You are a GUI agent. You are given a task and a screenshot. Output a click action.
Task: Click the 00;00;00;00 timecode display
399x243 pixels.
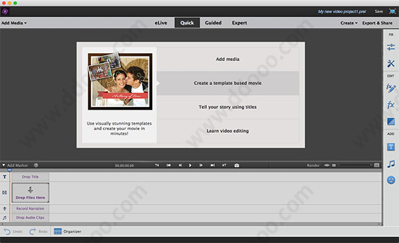(124, 166)
